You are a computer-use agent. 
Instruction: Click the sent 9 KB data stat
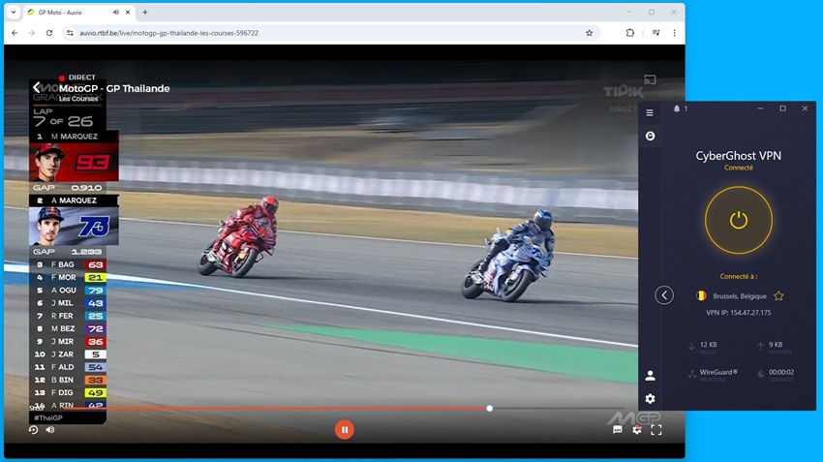coord(776,345)
